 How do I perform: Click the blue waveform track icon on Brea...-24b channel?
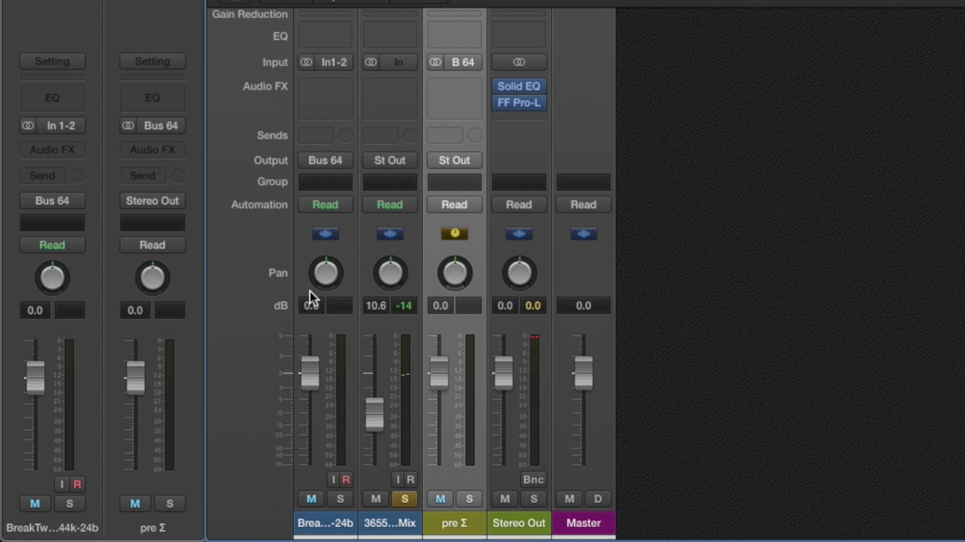(326, 234)
